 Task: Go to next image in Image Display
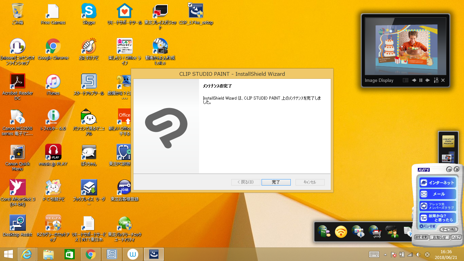click(x=428, y=81)
